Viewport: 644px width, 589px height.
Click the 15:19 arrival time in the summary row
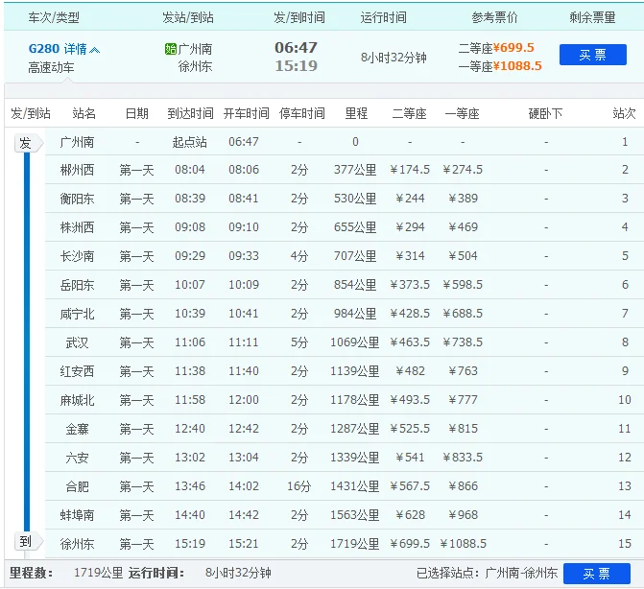(x=296, y=65)
